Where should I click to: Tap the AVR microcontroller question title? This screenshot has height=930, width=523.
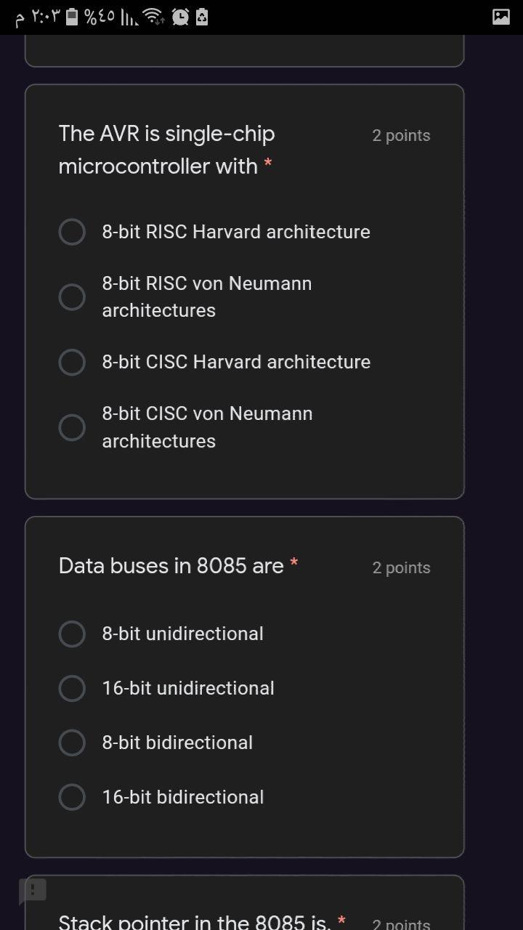click(167, 150)
